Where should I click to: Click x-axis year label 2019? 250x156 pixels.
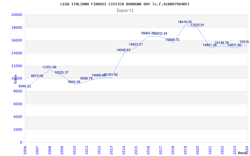(x=185, y=150)
